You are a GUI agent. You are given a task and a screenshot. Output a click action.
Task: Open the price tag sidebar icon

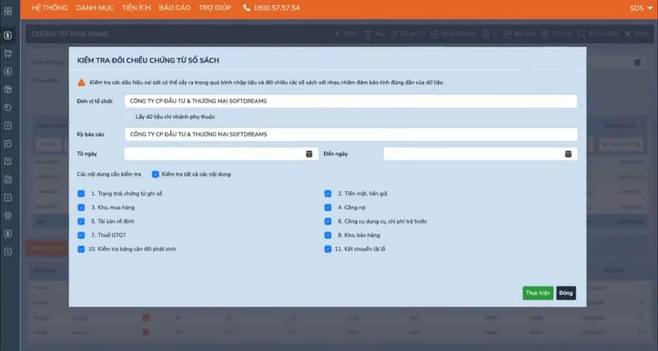(8, 107)
